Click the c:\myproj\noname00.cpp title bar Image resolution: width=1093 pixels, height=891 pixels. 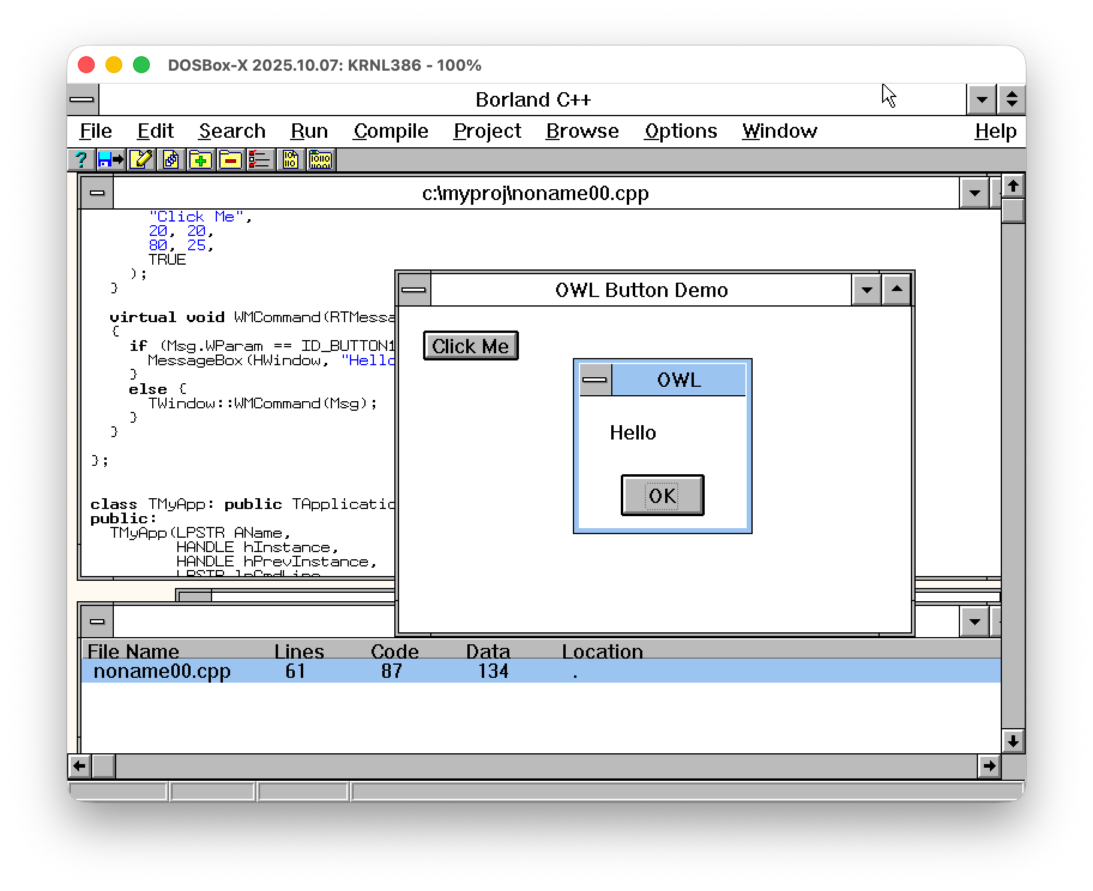pos(536,193)
